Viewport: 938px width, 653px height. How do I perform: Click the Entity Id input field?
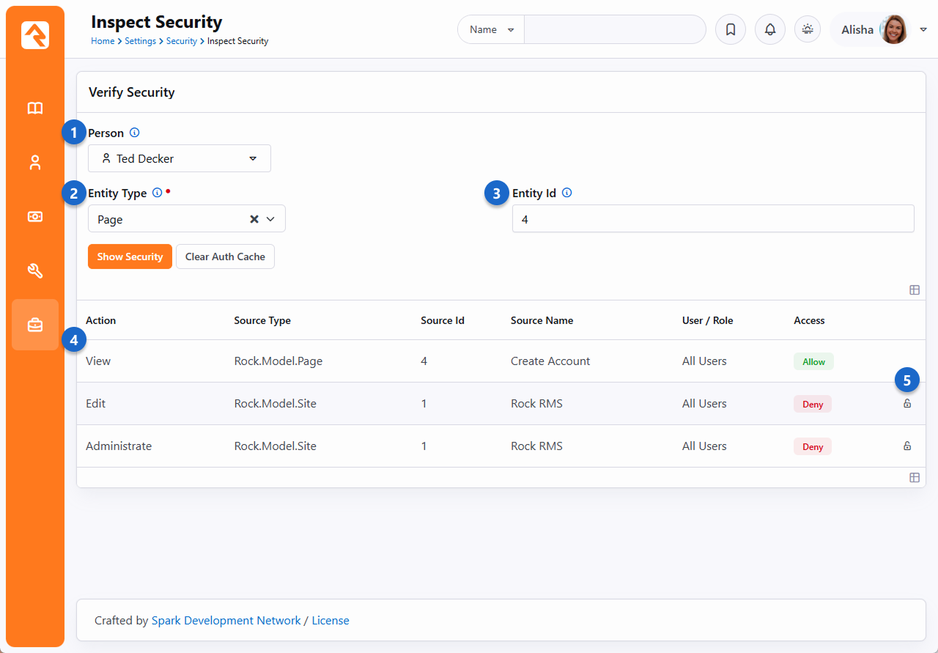tap(712, 219)
